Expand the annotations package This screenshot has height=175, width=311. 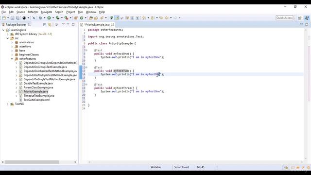[x=12, y=42]
